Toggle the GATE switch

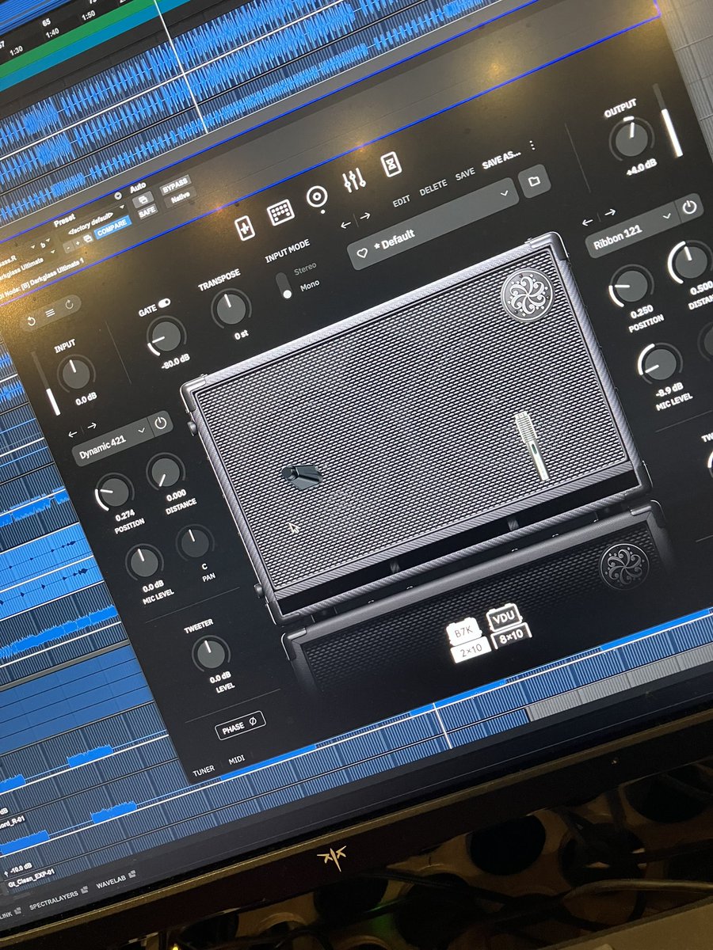point(164,303)
